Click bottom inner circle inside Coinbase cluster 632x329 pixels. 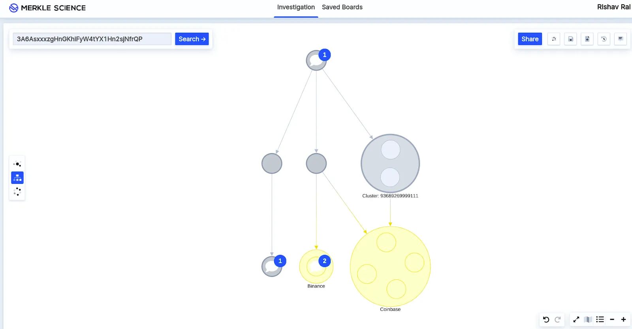(396, 289)
